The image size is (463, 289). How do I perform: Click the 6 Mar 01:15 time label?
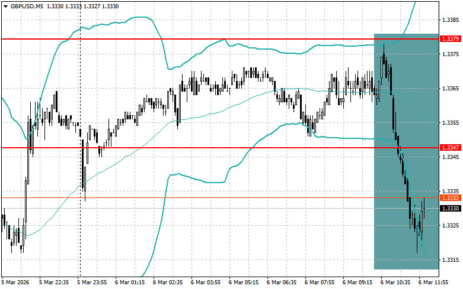point(130,282)
